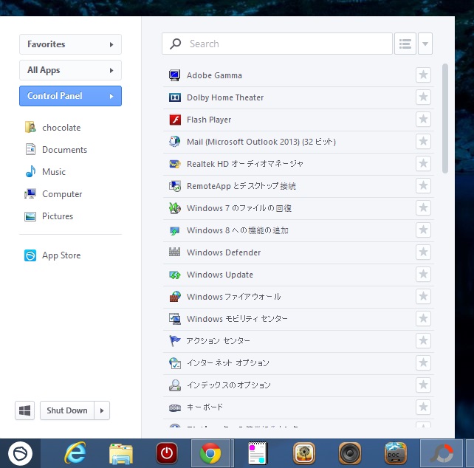The image size is (474, 468).
Task: Open the Documents folder link
Action: coord(64,150)
